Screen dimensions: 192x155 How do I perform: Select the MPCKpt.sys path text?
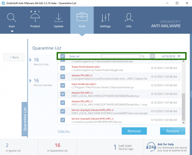pyautogui.click(x=97, y=122)
